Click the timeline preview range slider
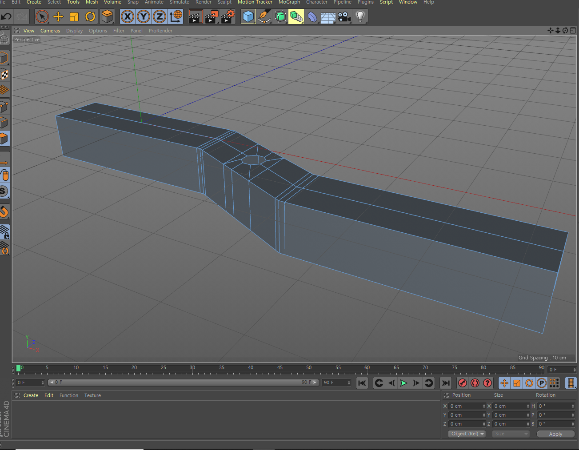 [x=183, y=382]
